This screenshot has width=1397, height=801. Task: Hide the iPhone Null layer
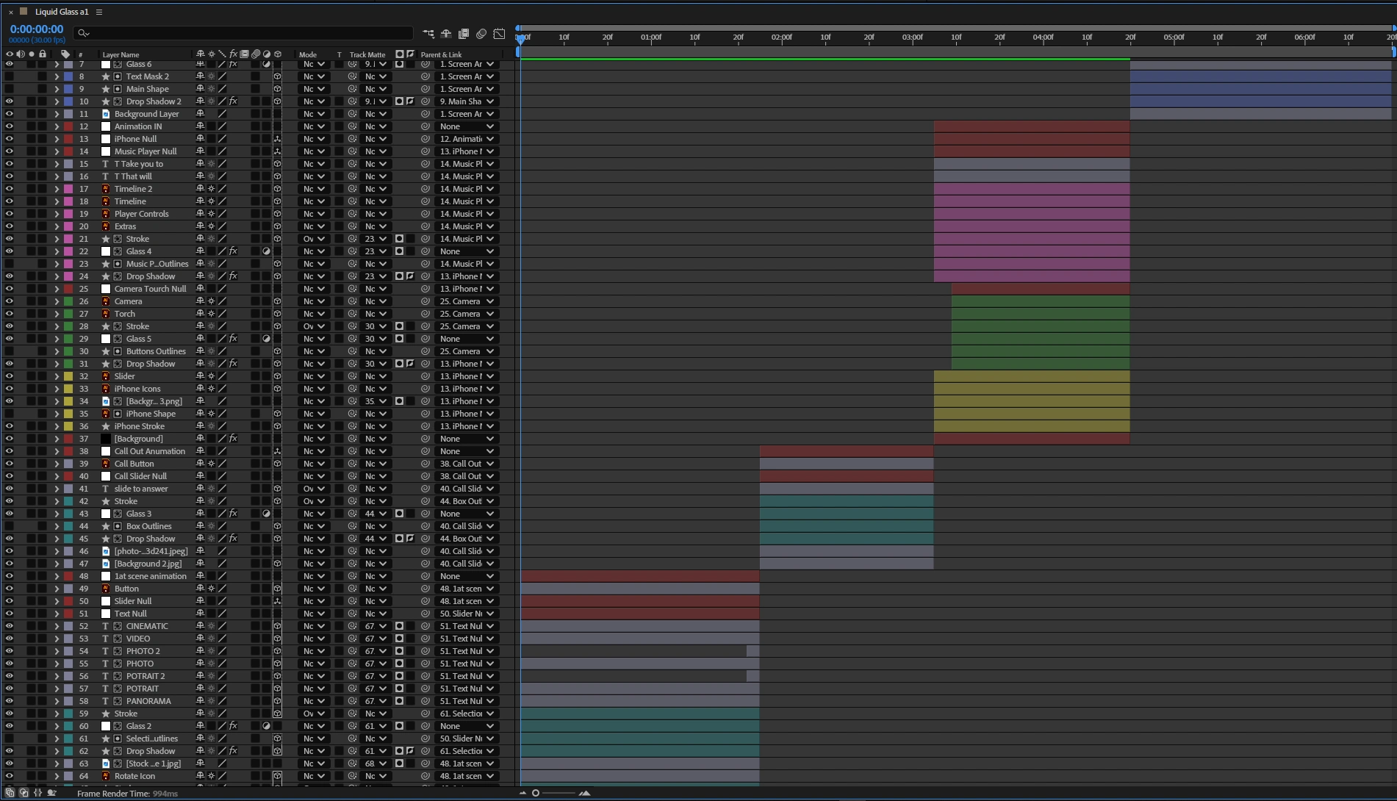click(10, 139)
